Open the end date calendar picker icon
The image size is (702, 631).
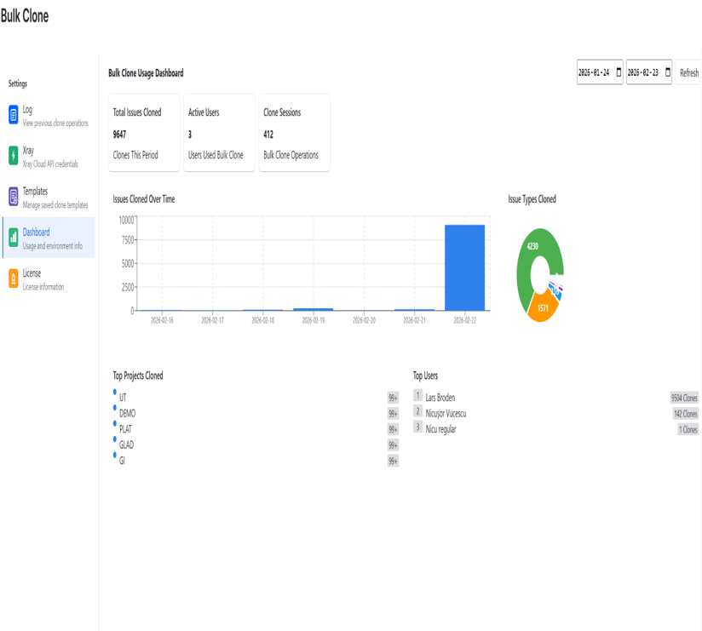pyautogui.click(x=668, y=72)
